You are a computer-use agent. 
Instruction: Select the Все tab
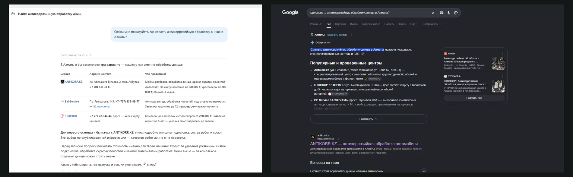329,24
